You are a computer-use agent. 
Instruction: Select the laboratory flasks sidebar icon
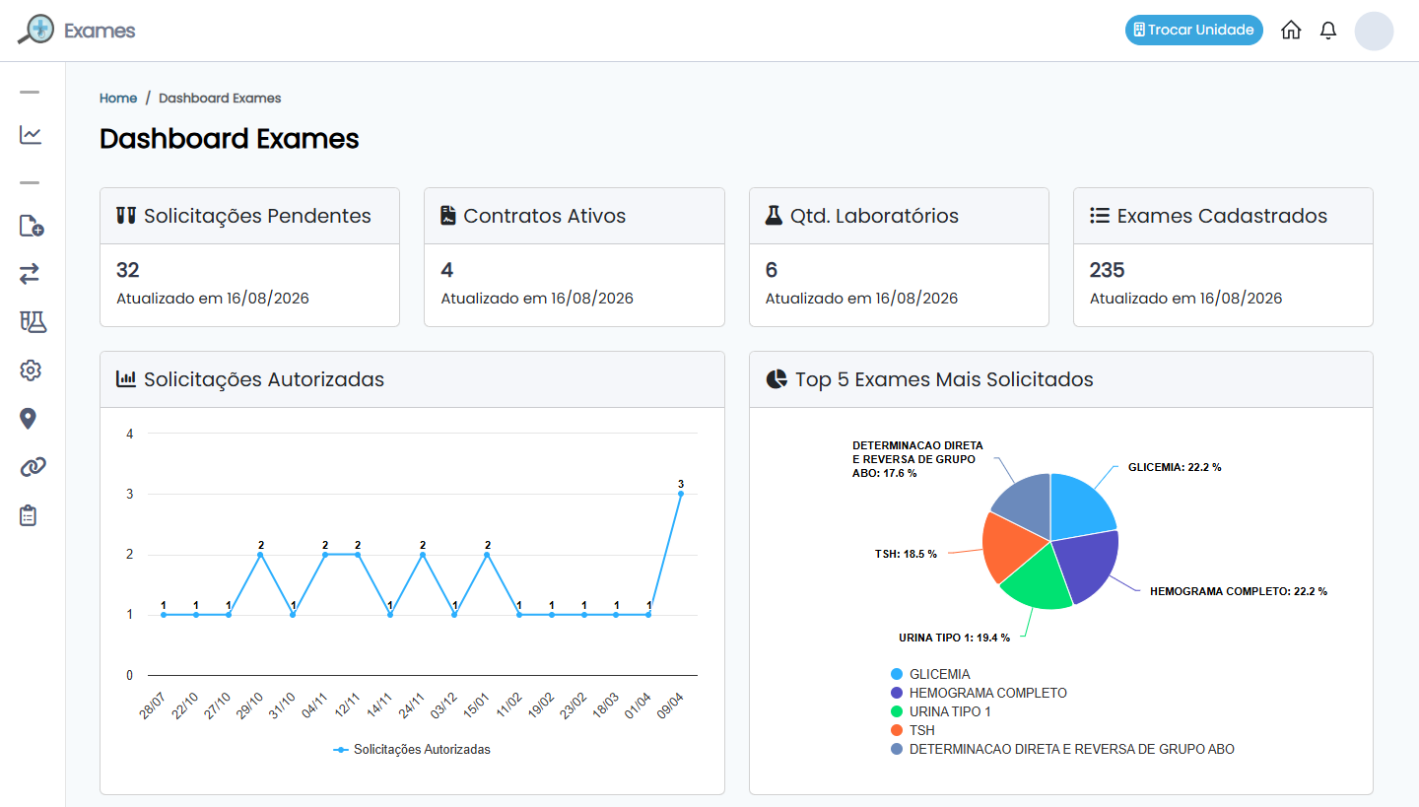click(33, 321)
